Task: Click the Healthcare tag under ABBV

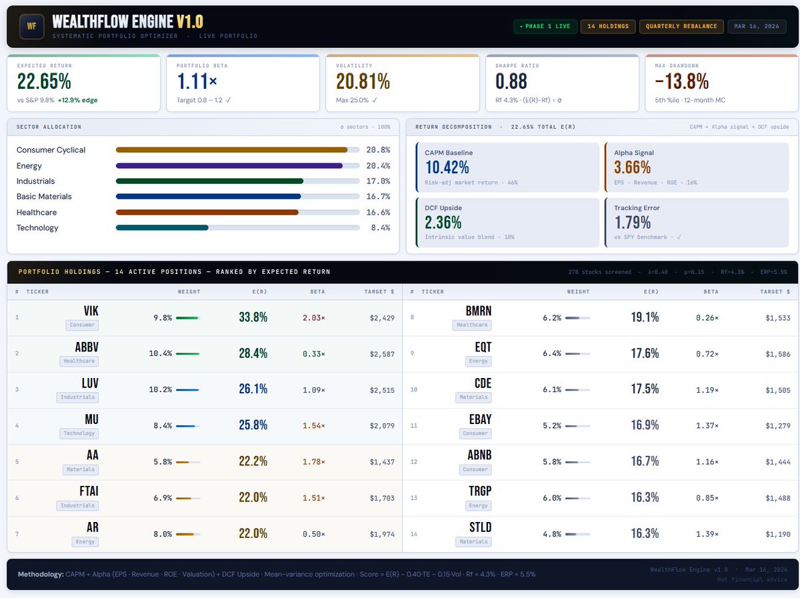Action: click(x=78, y=361)
